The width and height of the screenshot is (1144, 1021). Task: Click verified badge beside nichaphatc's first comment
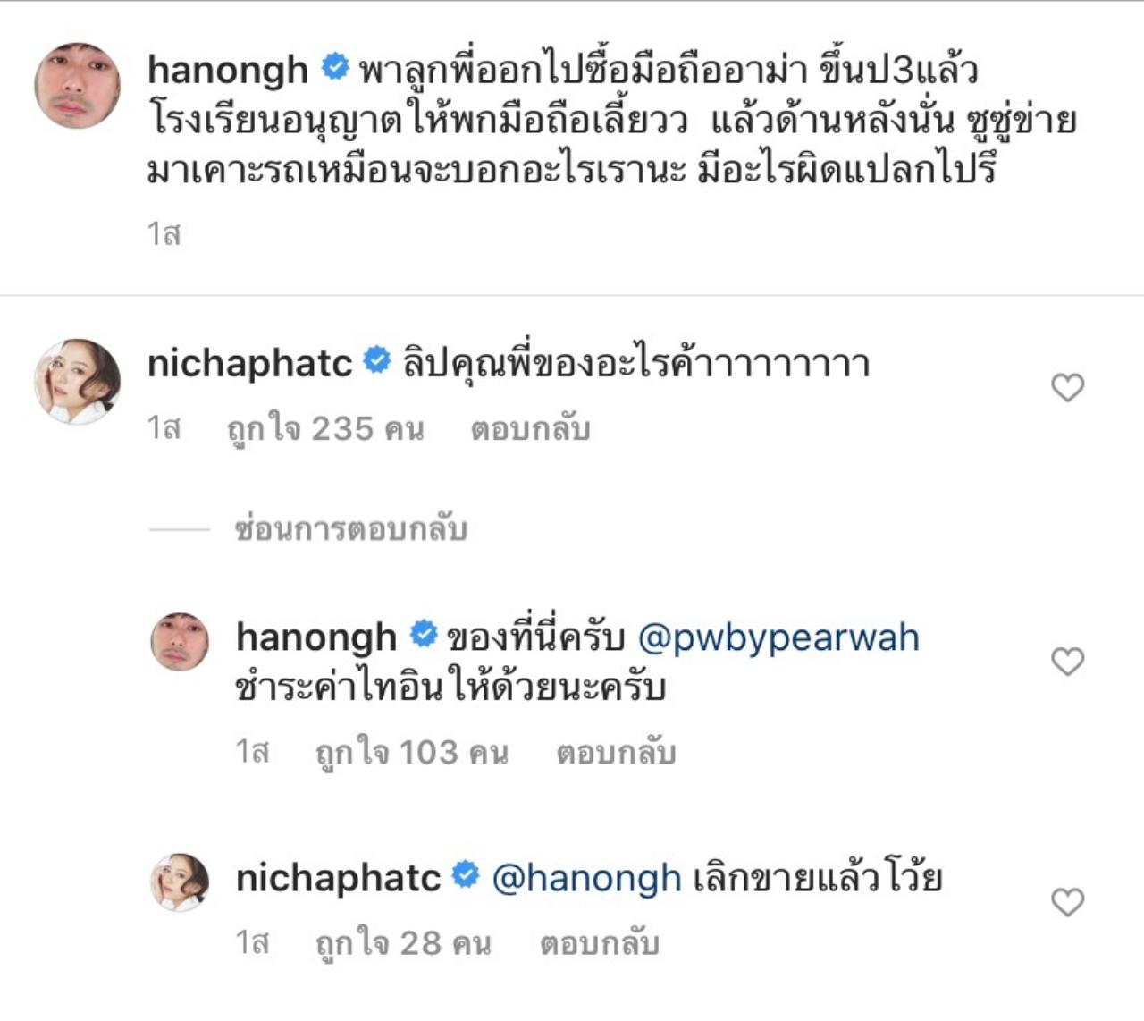(x=377, y=360)
